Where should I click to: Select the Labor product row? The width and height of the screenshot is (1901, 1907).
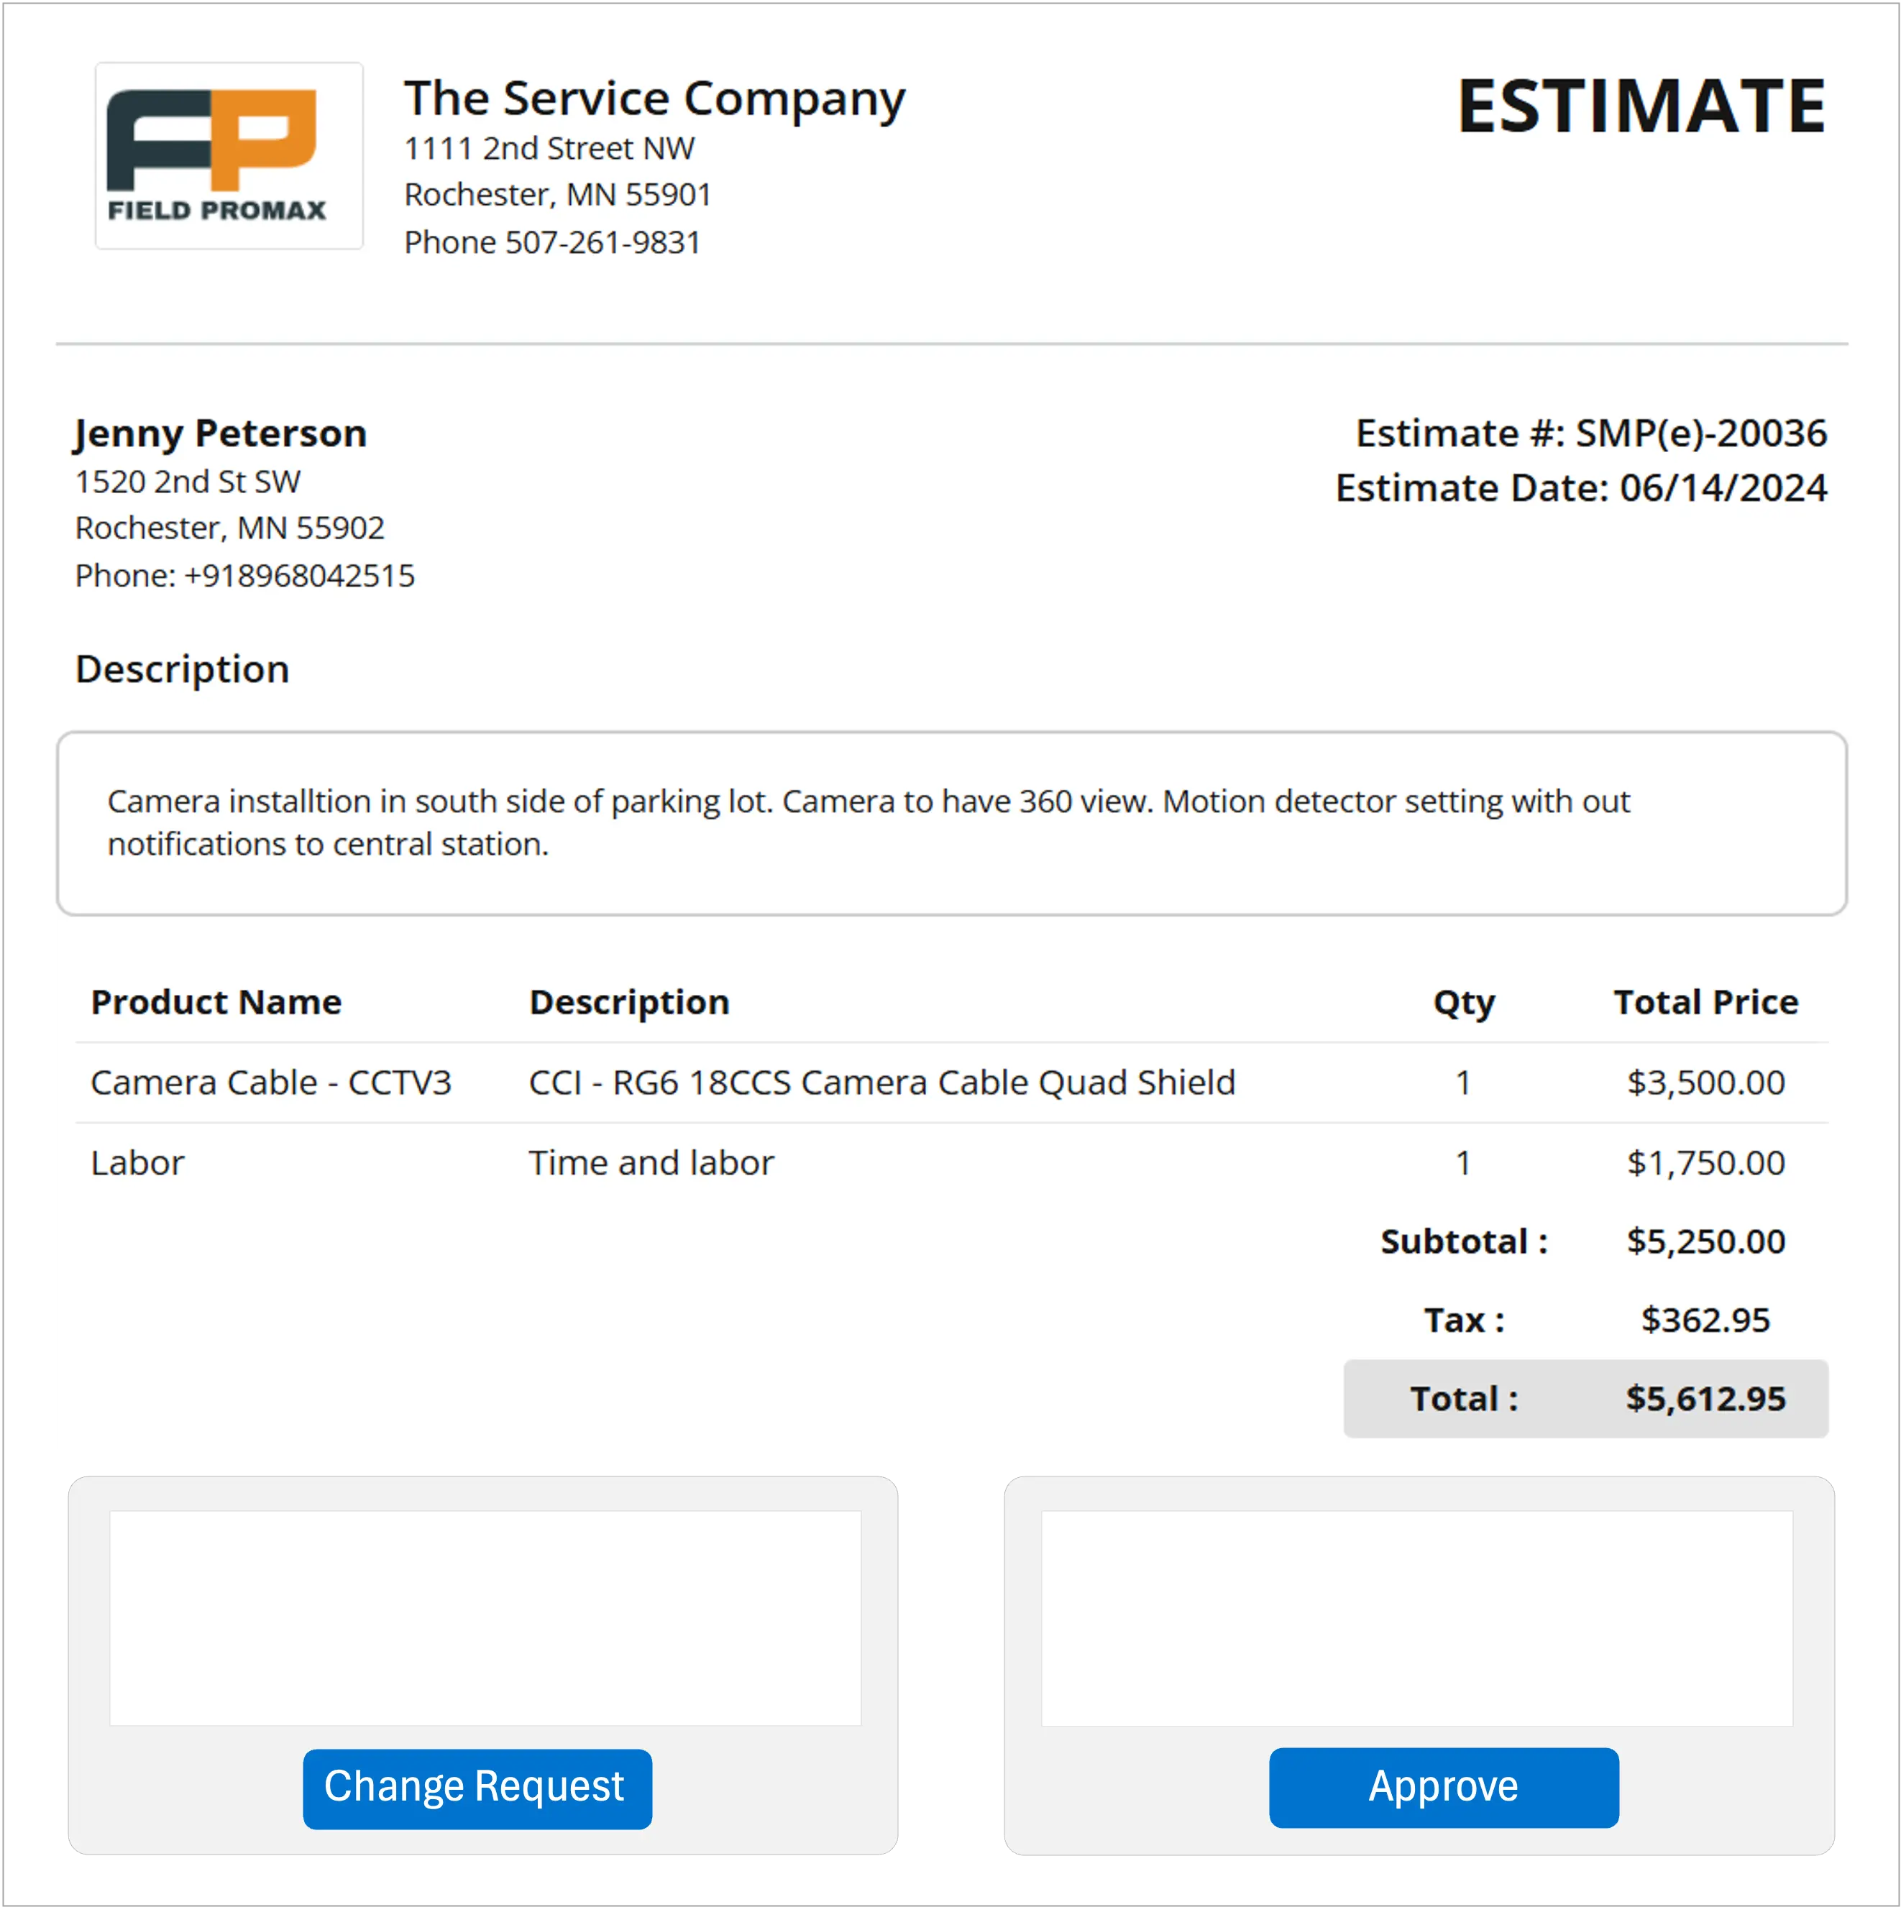pos(137,1163)
